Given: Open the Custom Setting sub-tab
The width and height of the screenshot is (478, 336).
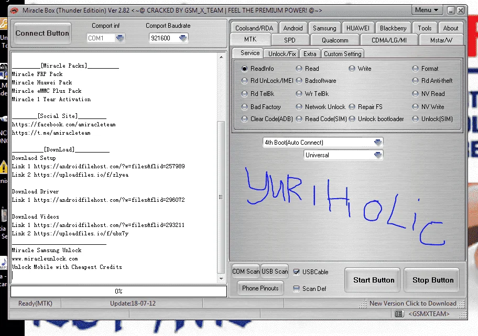Looking at the screenshot, I should 343,53.
